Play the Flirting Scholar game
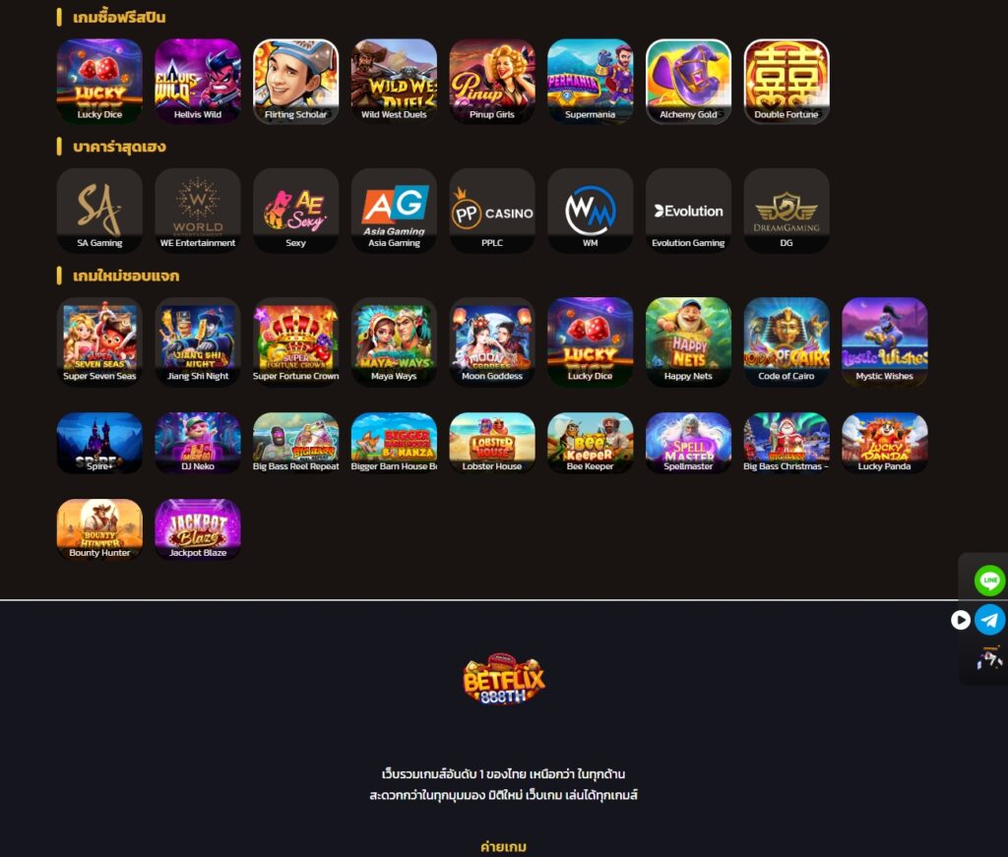 point(295,81)
